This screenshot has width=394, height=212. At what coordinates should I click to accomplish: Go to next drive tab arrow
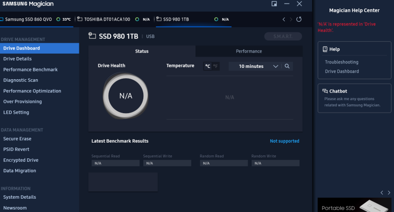click(291, 19)
